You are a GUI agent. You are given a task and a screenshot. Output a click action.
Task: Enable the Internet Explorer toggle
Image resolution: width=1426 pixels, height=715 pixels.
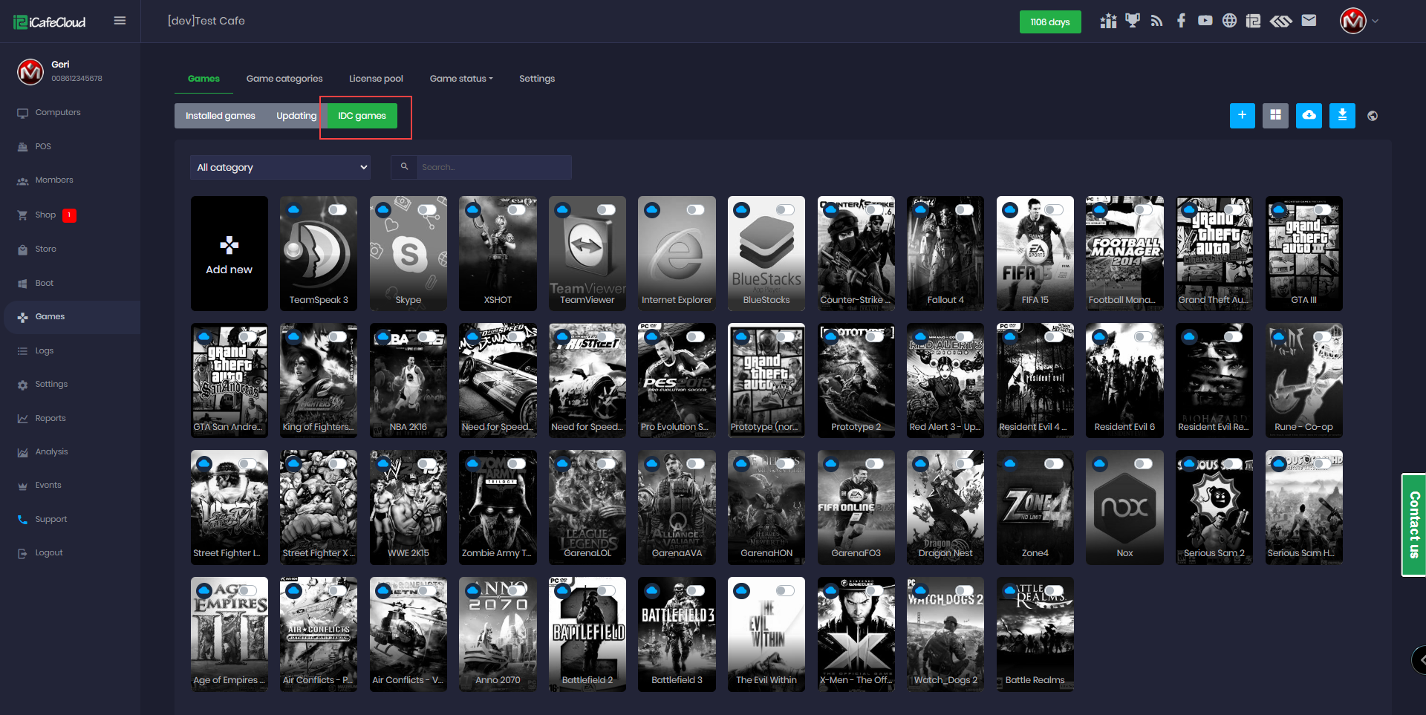[x=696, y=210]
